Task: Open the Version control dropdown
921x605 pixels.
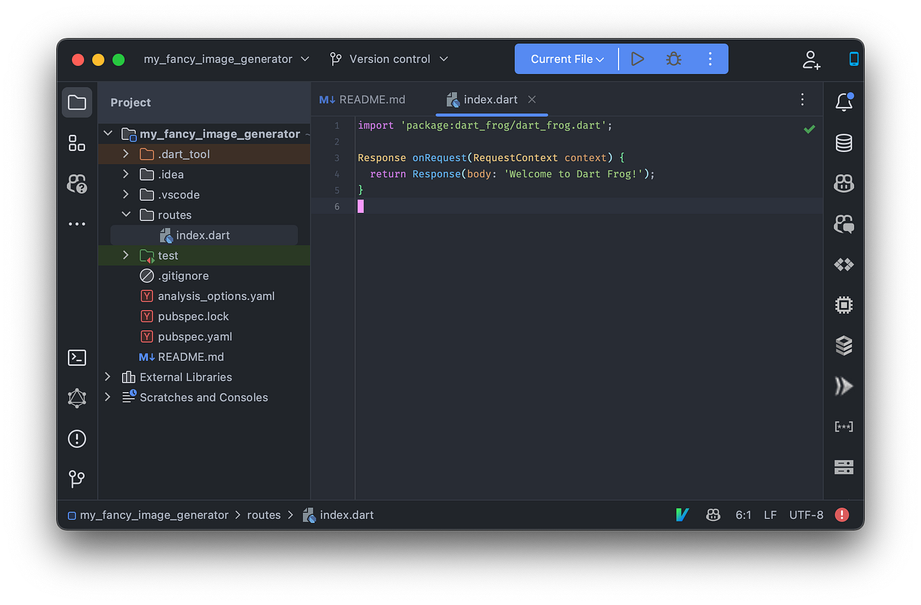Action: pyautogui.click(x=389, y=59)
